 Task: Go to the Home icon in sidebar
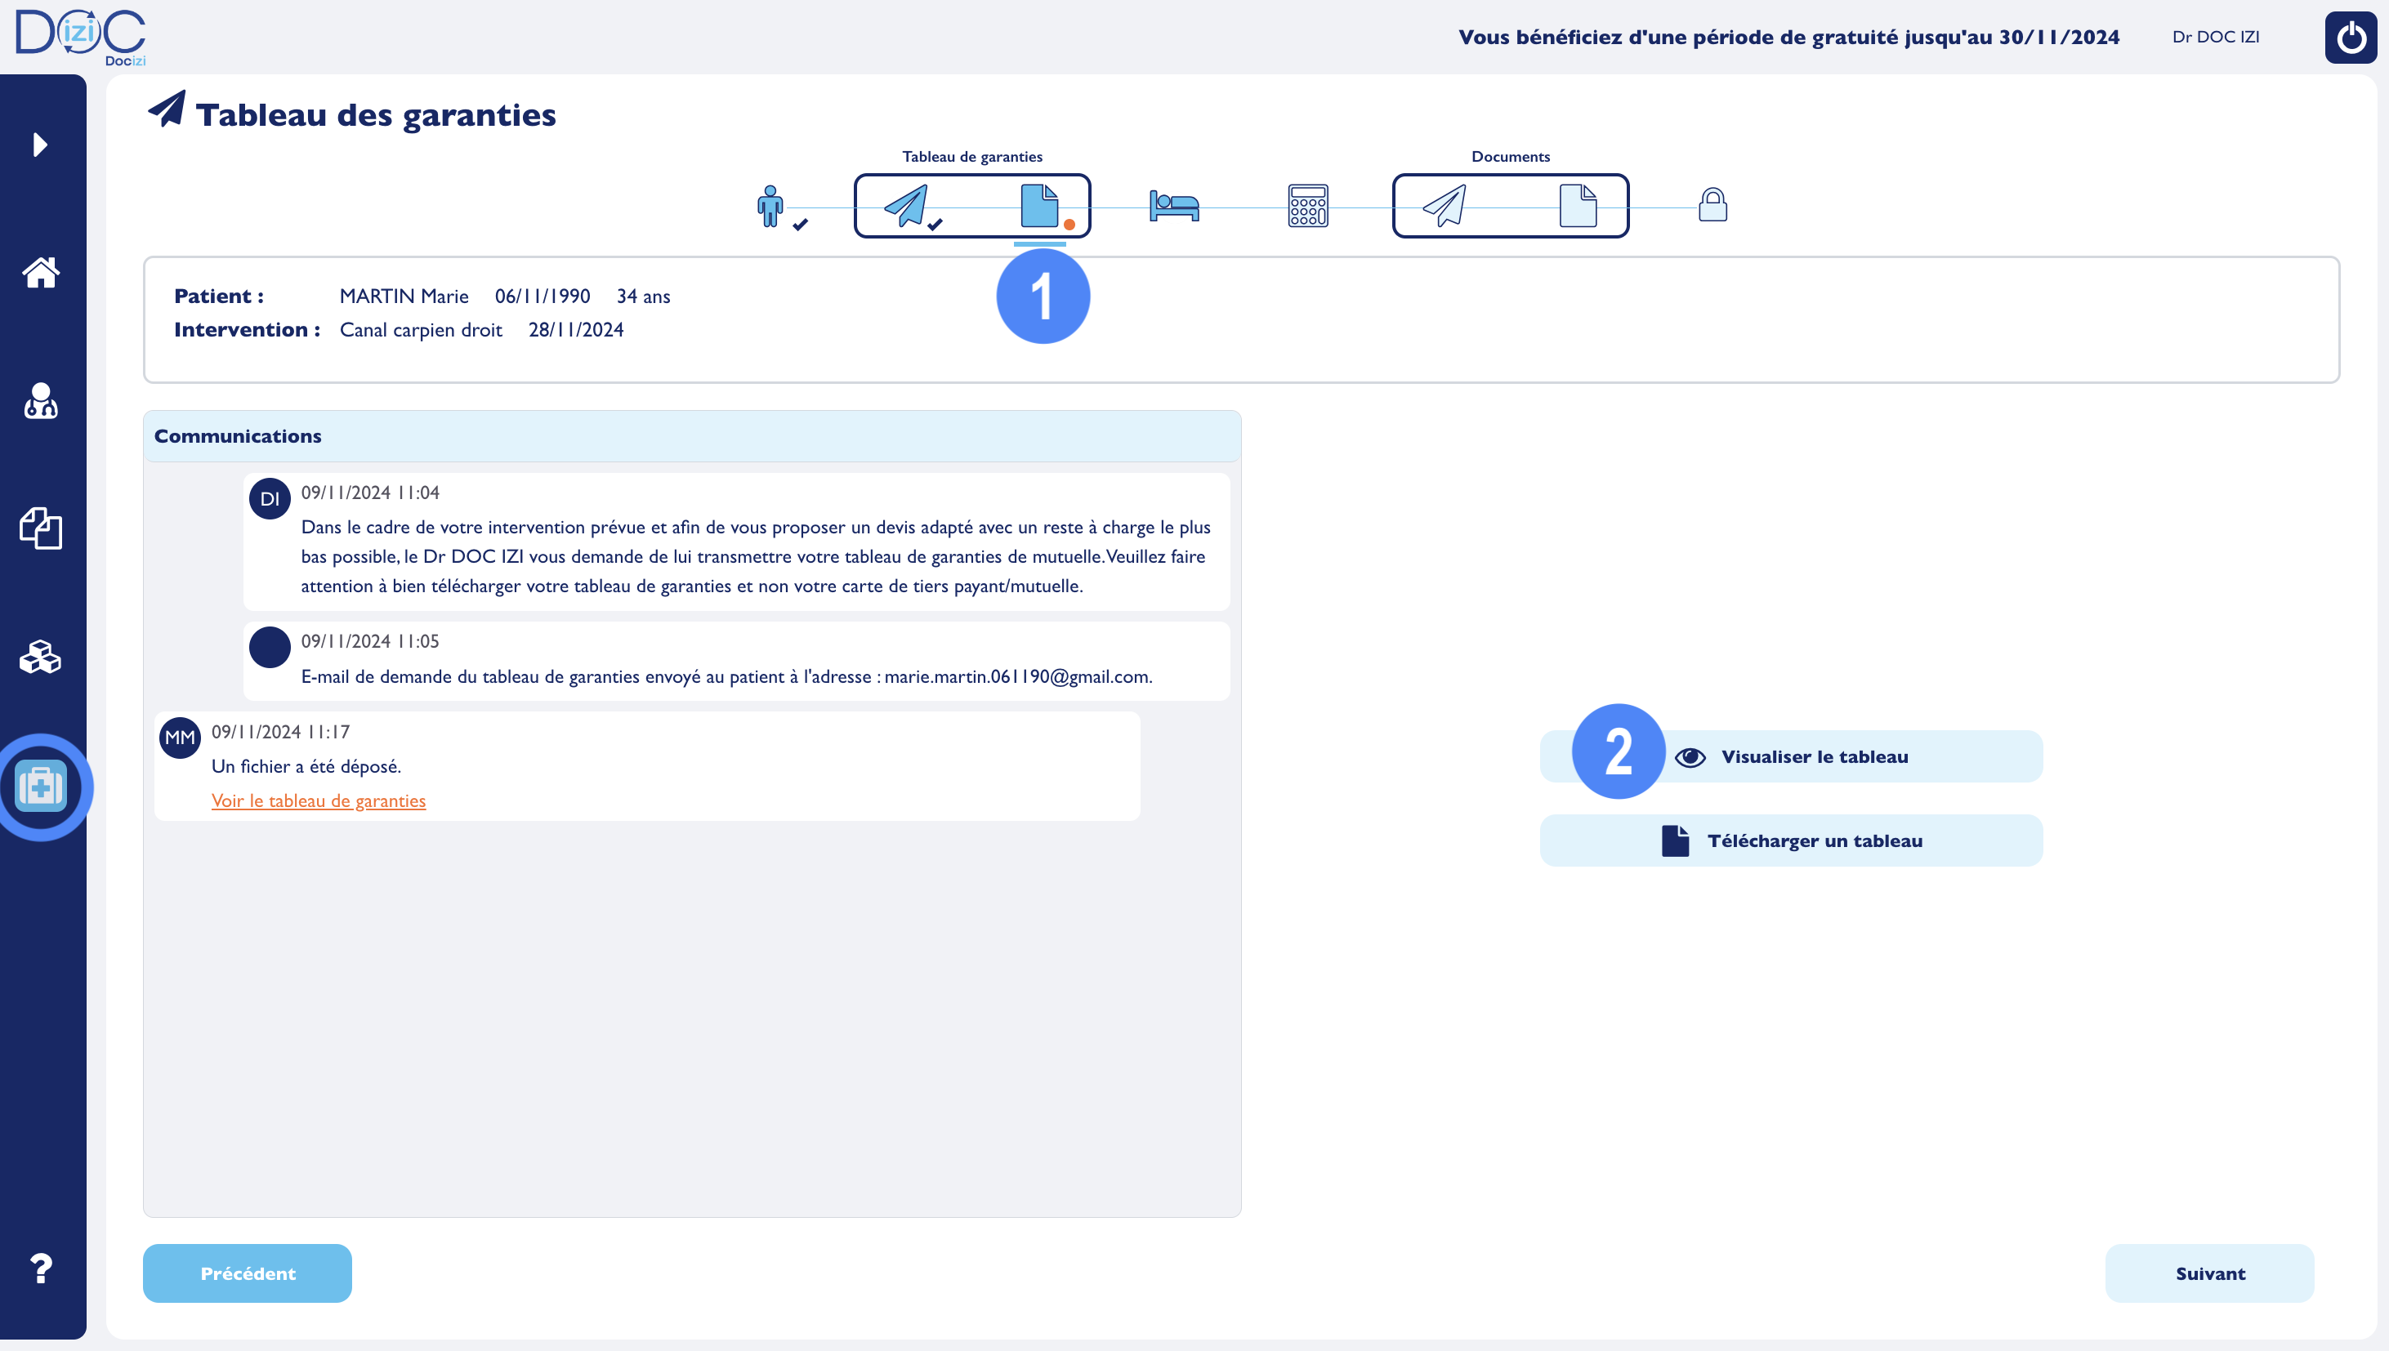pos(41,273)
